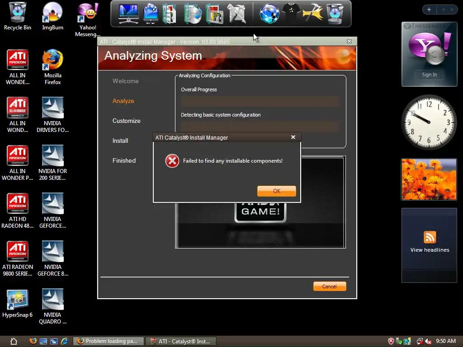Select the ALL IN WONDER P... icon
The width and height of the screenshot is (463, 347).
click(18, 163)
